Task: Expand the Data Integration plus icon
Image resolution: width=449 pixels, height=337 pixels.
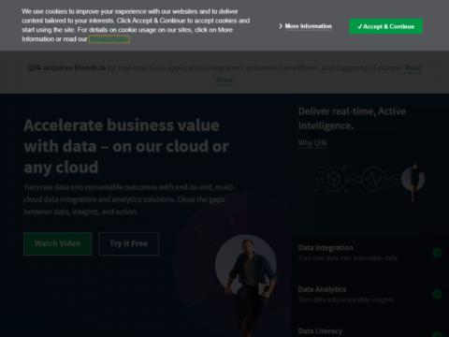Action: [437, 253]
